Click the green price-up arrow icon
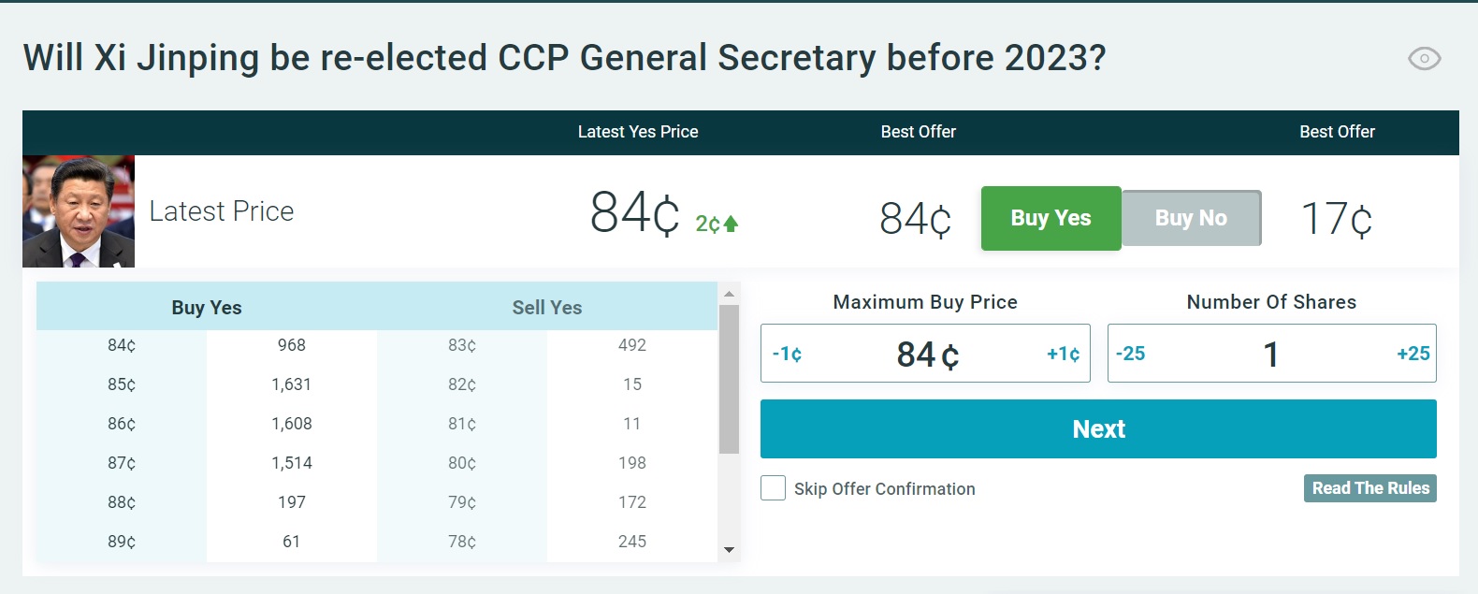 point(731,224)
